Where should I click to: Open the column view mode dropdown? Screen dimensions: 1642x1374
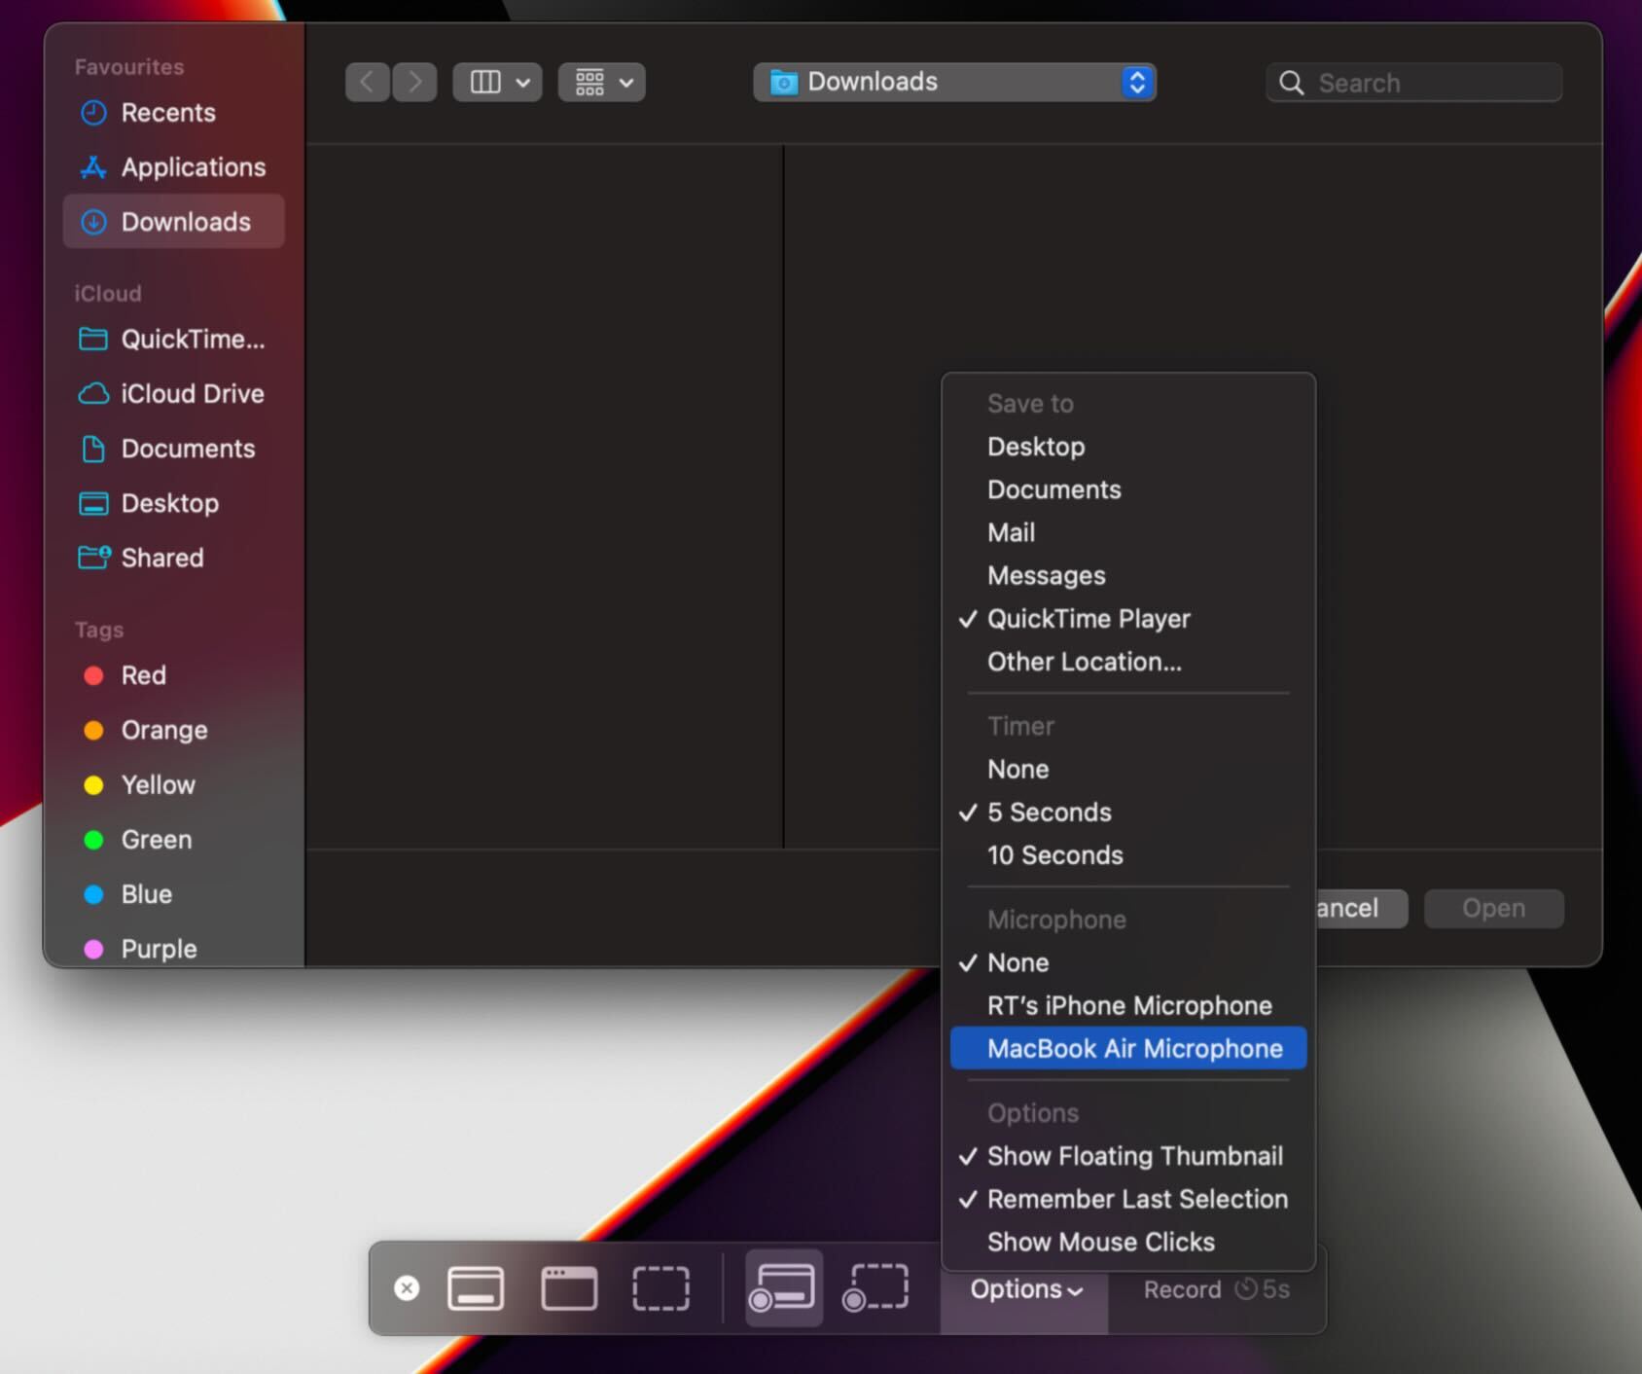pyautogui.click(x=497, y=82)
